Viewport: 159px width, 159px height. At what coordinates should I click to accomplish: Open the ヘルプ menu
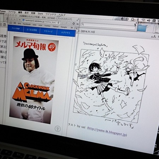[62, 15]
